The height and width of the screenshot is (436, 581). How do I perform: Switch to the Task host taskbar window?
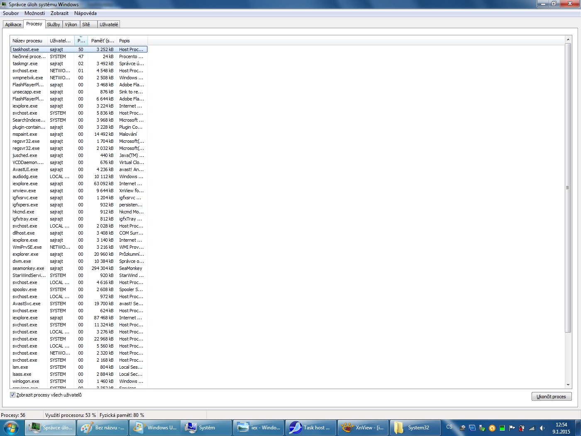click(x=311, y=427)
